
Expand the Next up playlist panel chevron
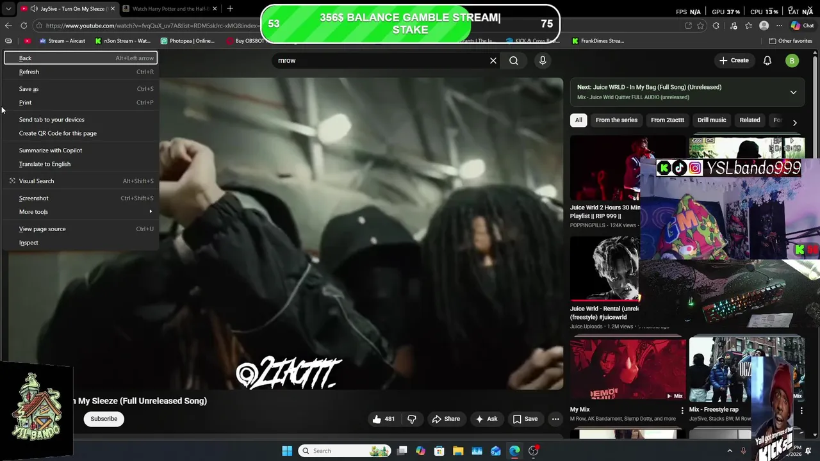coord(793,92)
